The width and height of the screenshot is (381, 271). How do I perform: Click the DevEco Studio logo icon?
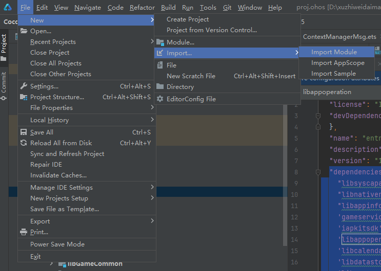click(x=8, y=8)
